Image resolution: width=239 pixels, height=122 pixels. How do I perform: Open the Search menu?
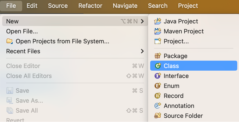(x=158, y=6)
